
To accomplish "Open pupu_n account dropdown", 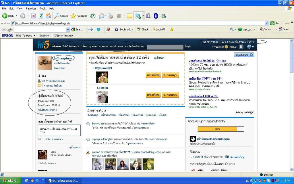I will (255, 30).
